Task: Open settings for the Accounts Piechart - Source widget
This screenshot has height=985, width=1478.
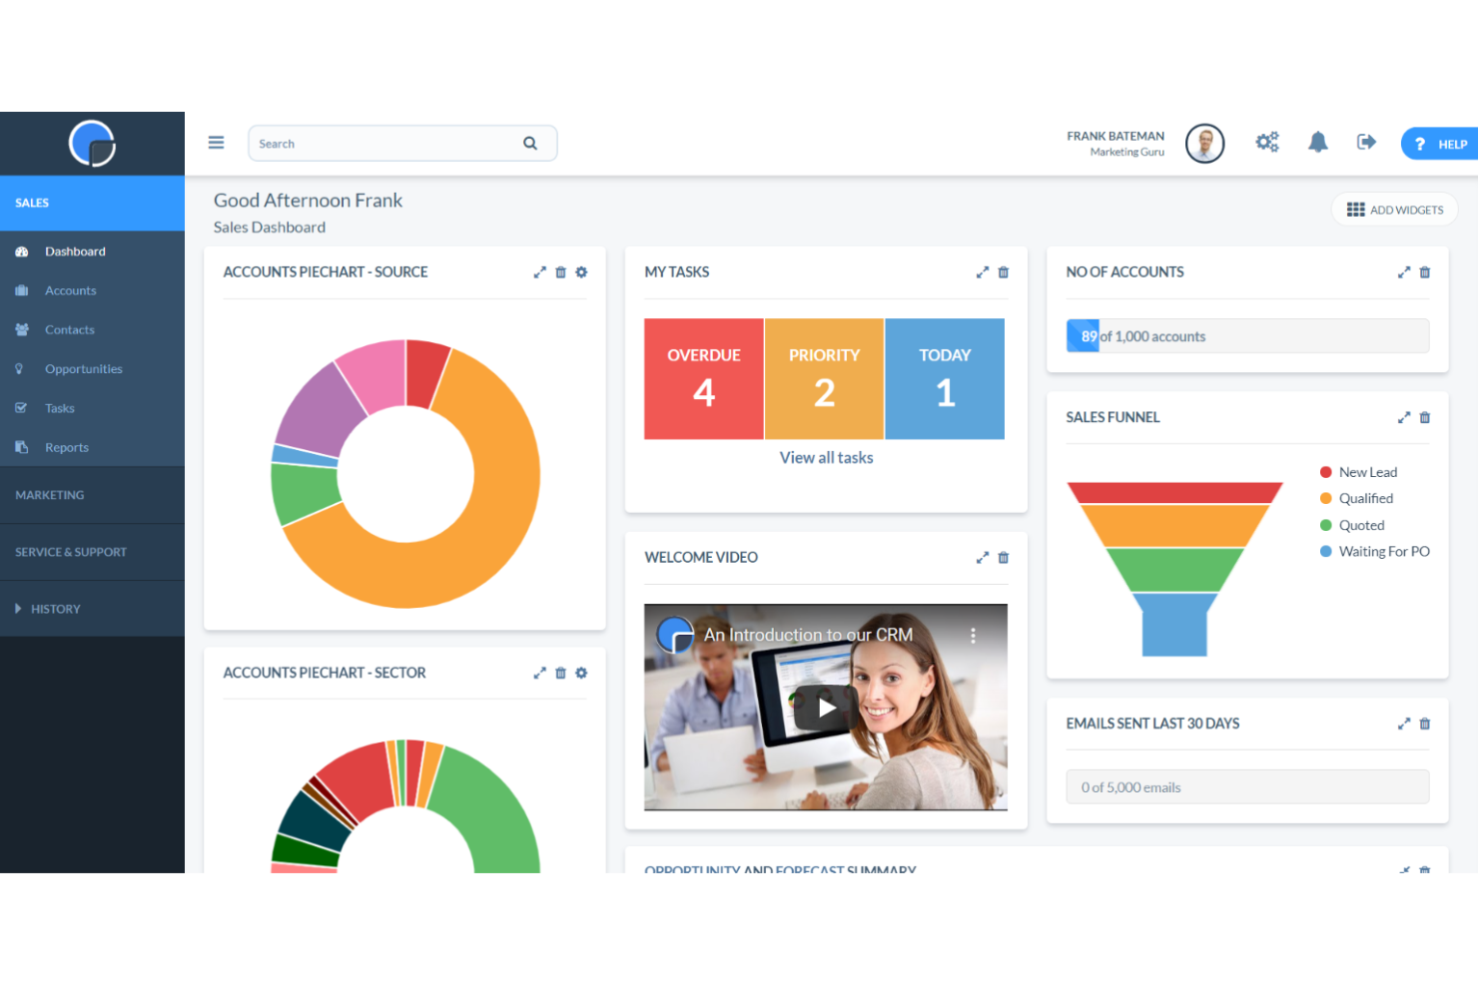Action: tap(580, 271)
